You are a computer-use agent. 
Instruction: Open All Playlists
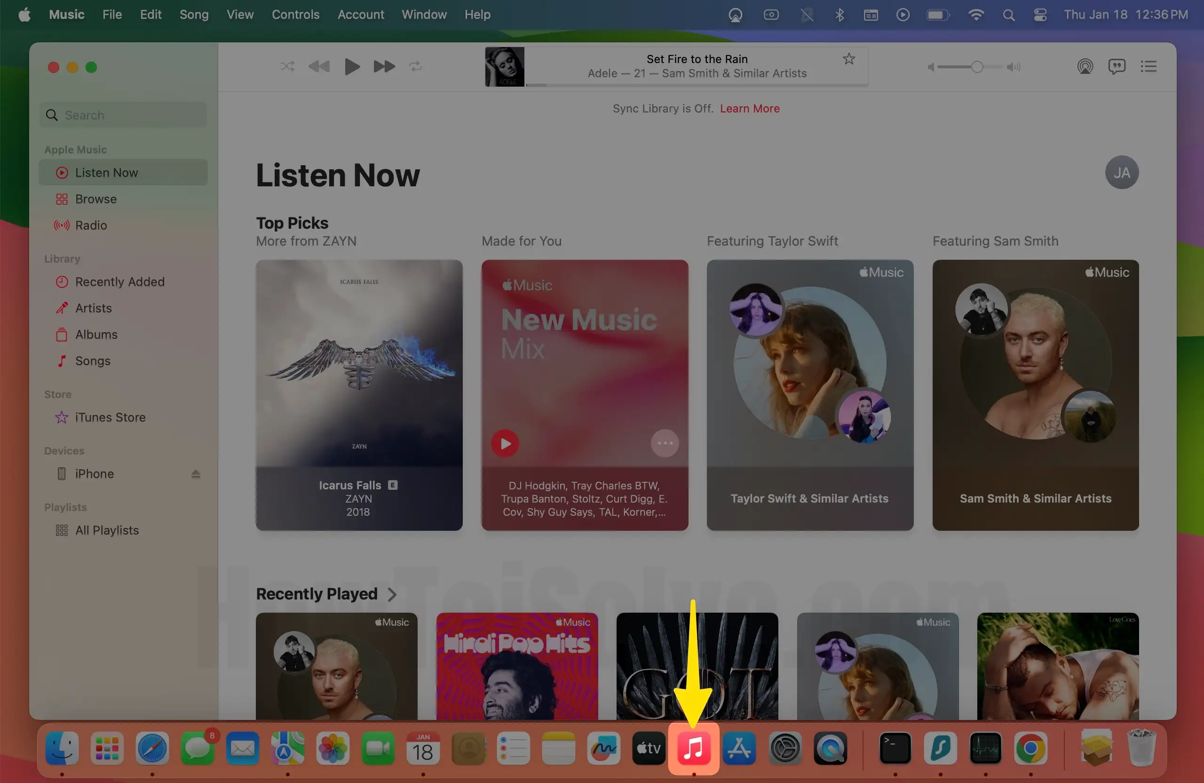[x=123, y=530]
